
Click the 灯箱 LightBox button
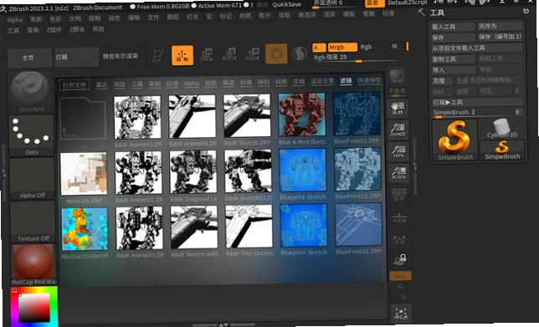tap(76, 57)
